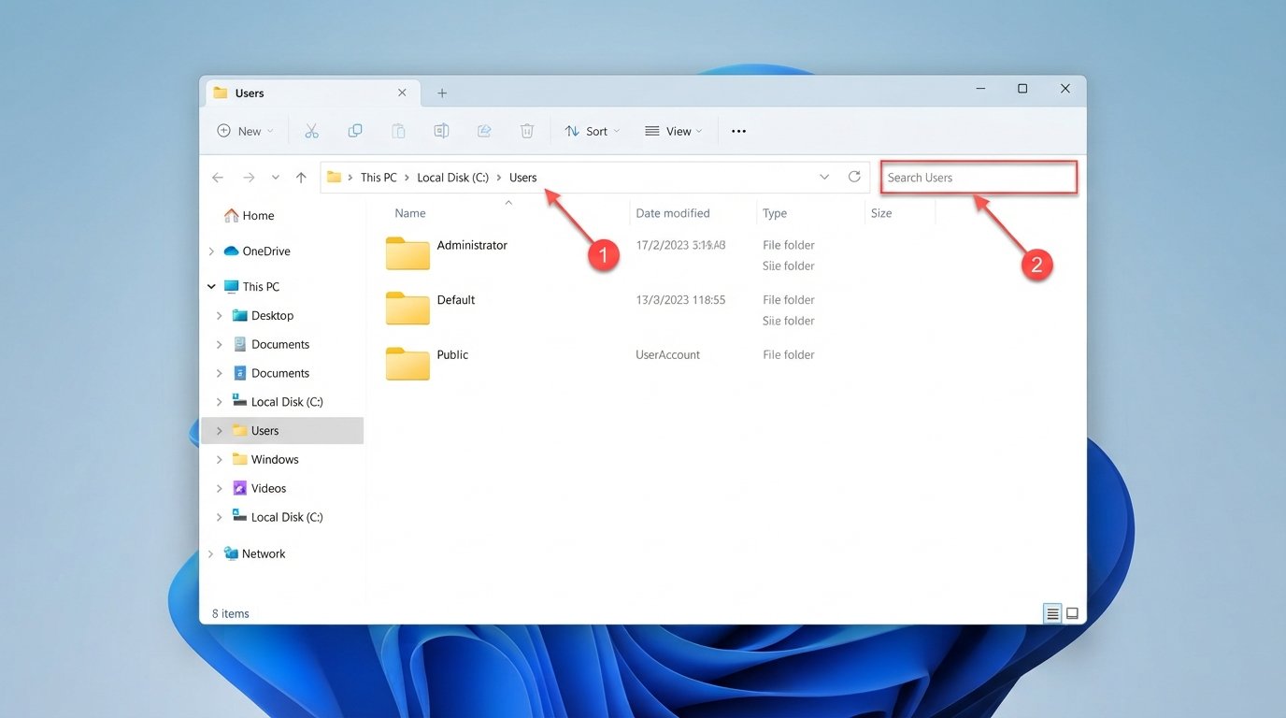Go up one level with the up arrow
The height and width of the screenshot is (718, 1286).
coord(301,178)
